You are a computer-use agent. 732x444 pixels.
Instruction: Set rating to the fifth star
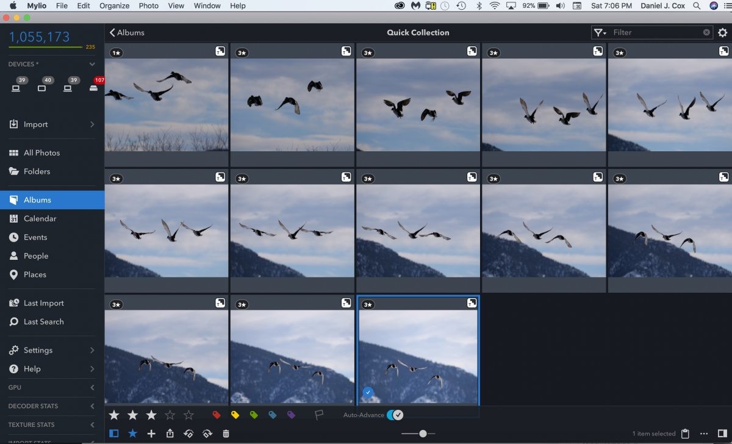(x=189, y=415)
